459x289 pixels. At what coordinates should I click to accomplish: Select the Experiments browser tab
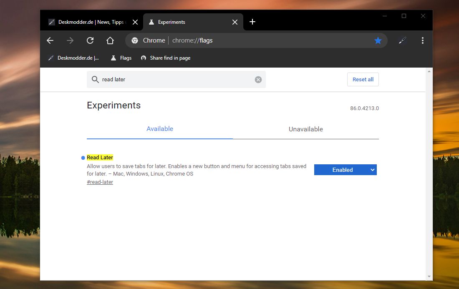point(193,22)
